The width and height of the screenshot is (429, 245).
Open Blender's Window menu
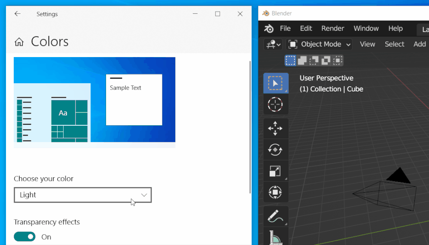[x=366, y=28]
